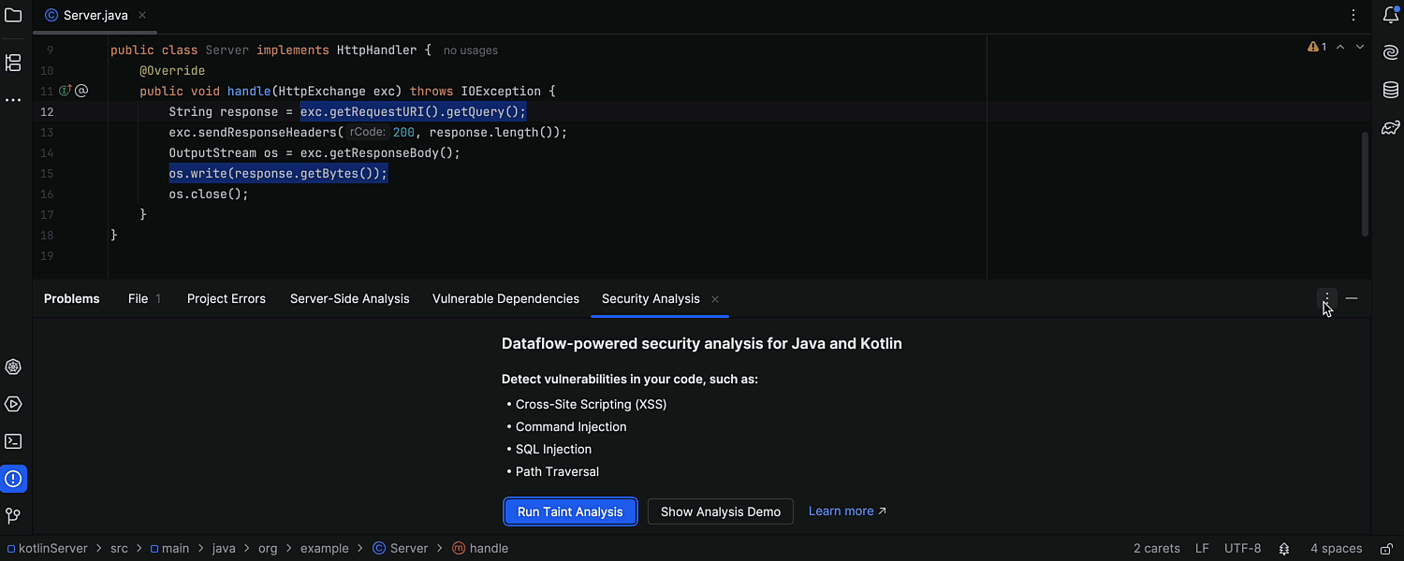Open the AI Assistant spiral icon

(x=1390, y=53)
